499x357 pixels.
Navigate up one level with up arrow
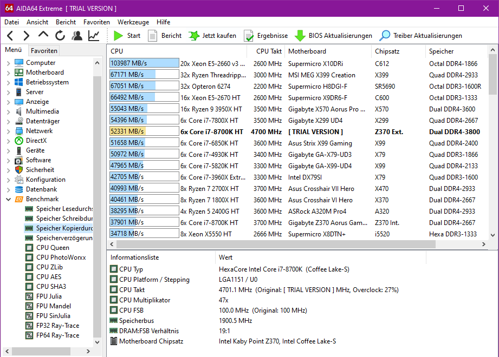43,34
